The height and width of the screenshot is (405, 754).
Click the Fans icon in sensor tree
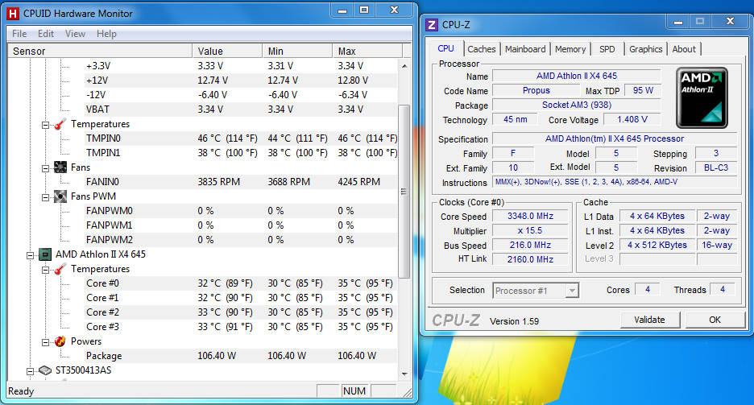60,167
